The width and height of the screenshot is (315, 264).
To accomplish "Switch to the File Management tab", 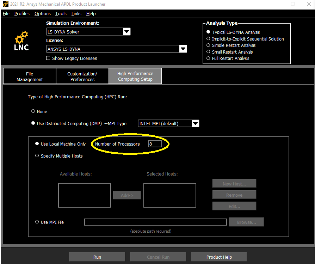I will coord(30,76).
